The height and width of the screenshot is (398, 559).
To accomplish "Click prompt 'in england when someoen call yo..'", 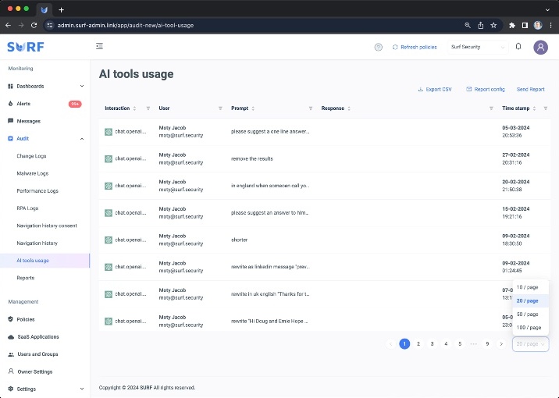I will 270,186.
